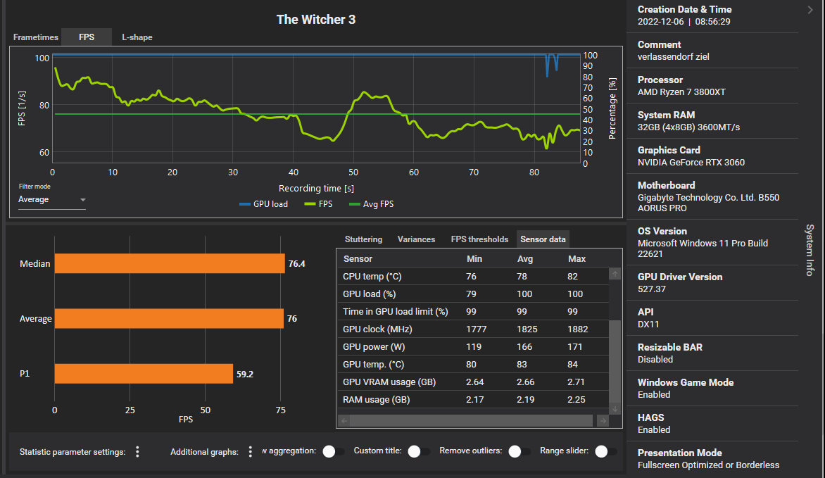Click creation date 2022-12-06 08:56:29
The width and height of the screenshot is (825, 478).
(x=684, y=22)
